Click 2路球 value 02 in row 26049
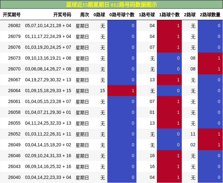The width and height of the screenshot is (223, 183). tap(193, 145)
